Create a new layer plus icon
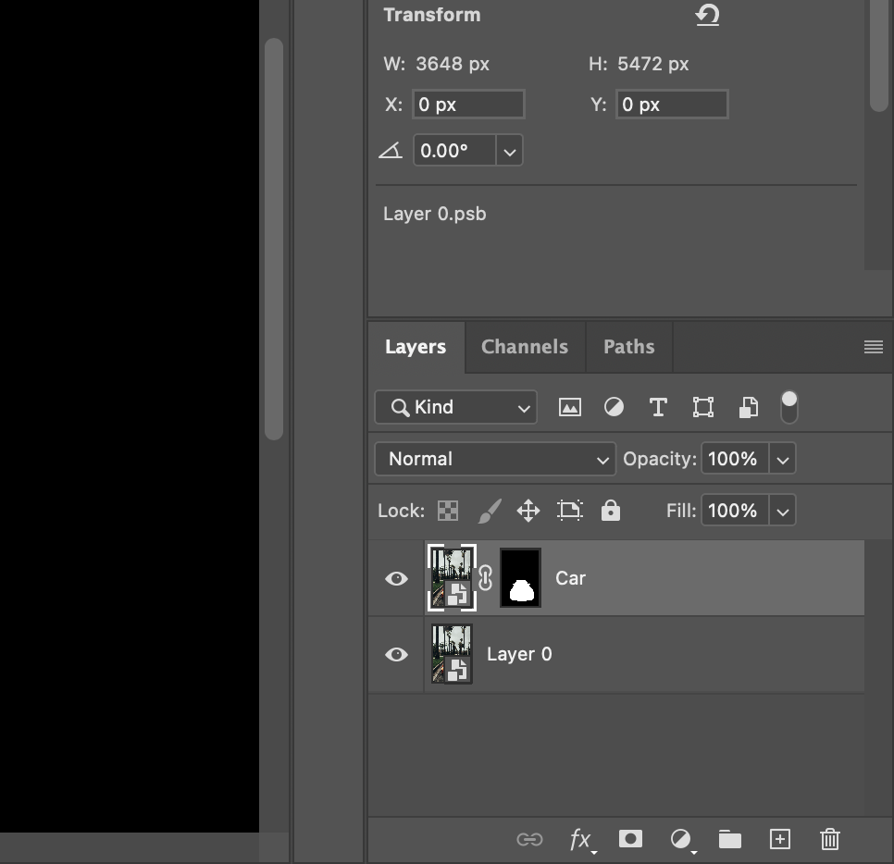This screenshot has height=864, width=894. (780, 840)
